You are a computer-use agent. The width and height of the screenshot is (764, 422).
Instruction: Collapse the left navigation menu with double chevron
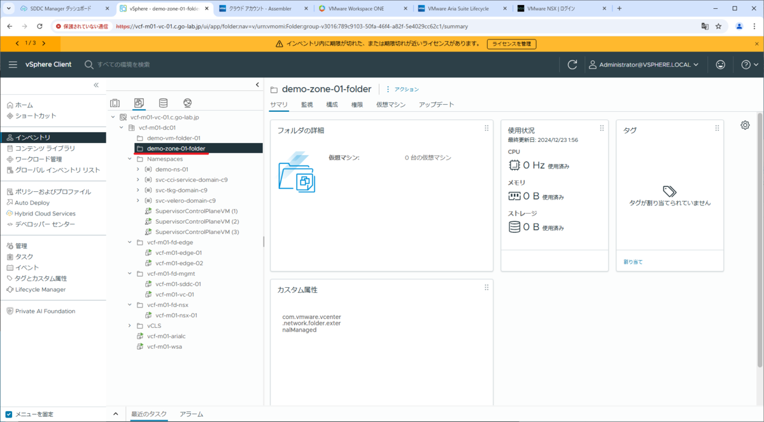96,85
